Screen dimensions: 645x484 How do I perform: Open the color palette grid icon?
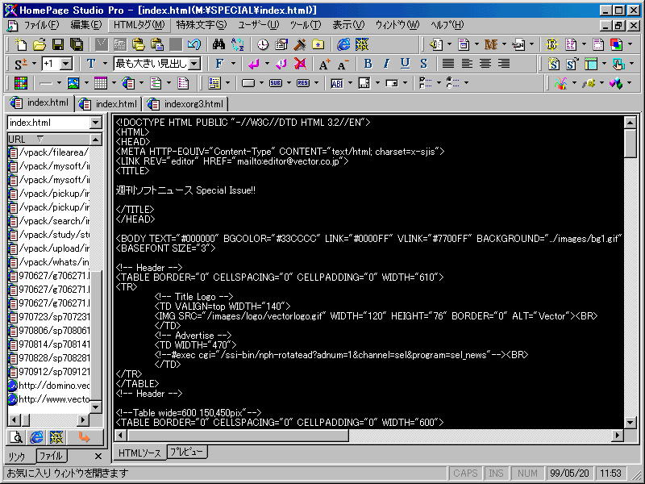pyautogui.click(x=21, y=83)
